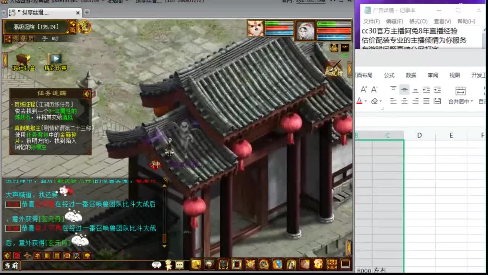Click the decrease indent button
Viewport: 488px width, 275px height.
click(x=426, y=89)
